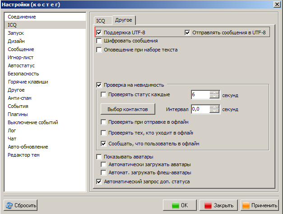This screenshot has width=283, height=214.
Task: Open Игнор-лист settings section
Action: tap(45, 57)
